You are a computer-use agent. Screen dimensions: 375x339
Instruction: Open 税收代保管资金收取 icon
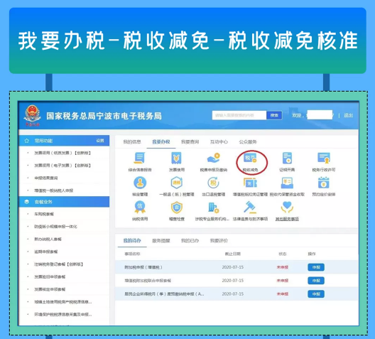click(287, 183)
